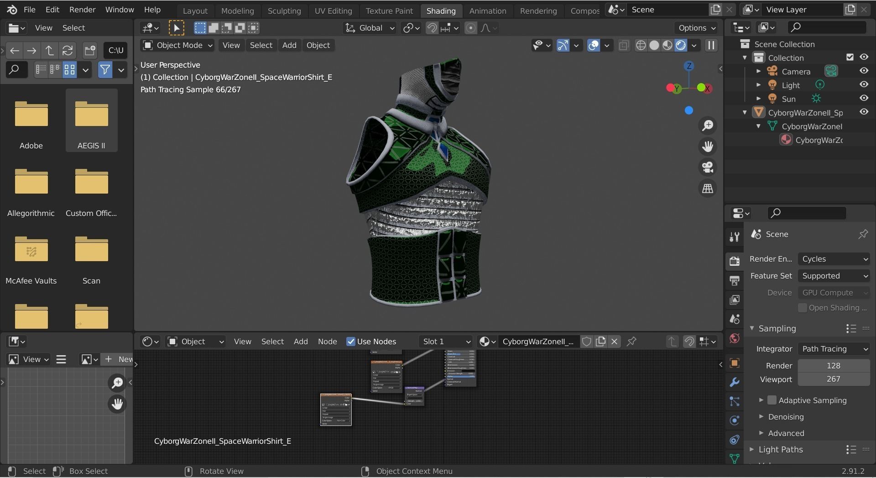This screenshot has width=876, height=478.
Task: Toggle viewport overlays button
Action: 593,45
